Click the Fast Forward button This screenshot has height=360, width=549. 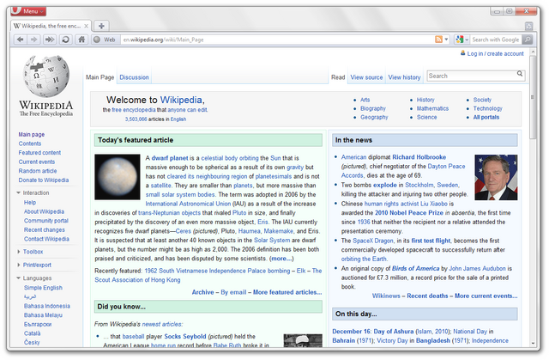(x=50, y=40)
